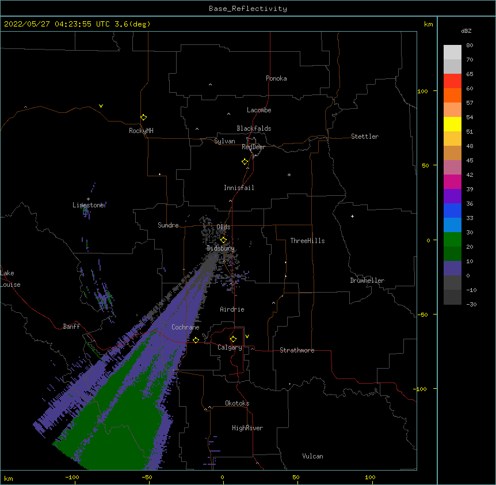The image size is (496, 485).
Task: Select the yellow diamond marker right of Cochrane
Action: coord(196,340)
